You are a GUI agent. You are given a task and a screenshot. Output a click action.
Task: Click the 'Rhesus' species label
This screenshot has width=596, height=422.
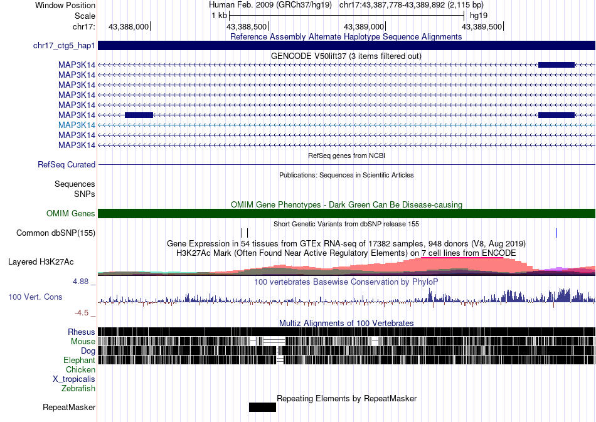tap(82, 332)
